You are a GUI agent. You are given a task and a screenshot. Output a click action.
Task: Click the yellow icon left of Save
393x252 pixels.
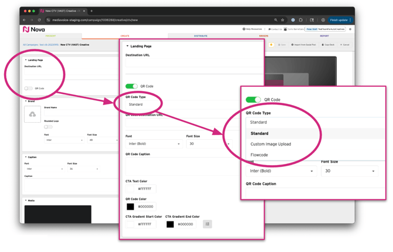click(271, 45)
